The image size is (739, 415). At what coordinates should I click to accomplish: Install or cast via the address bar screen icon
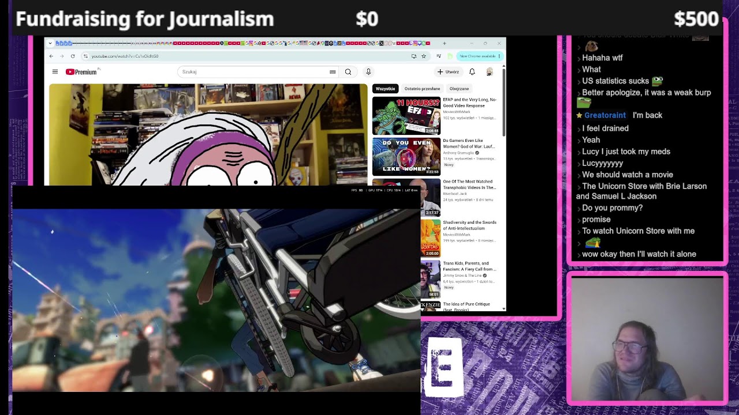414,56
